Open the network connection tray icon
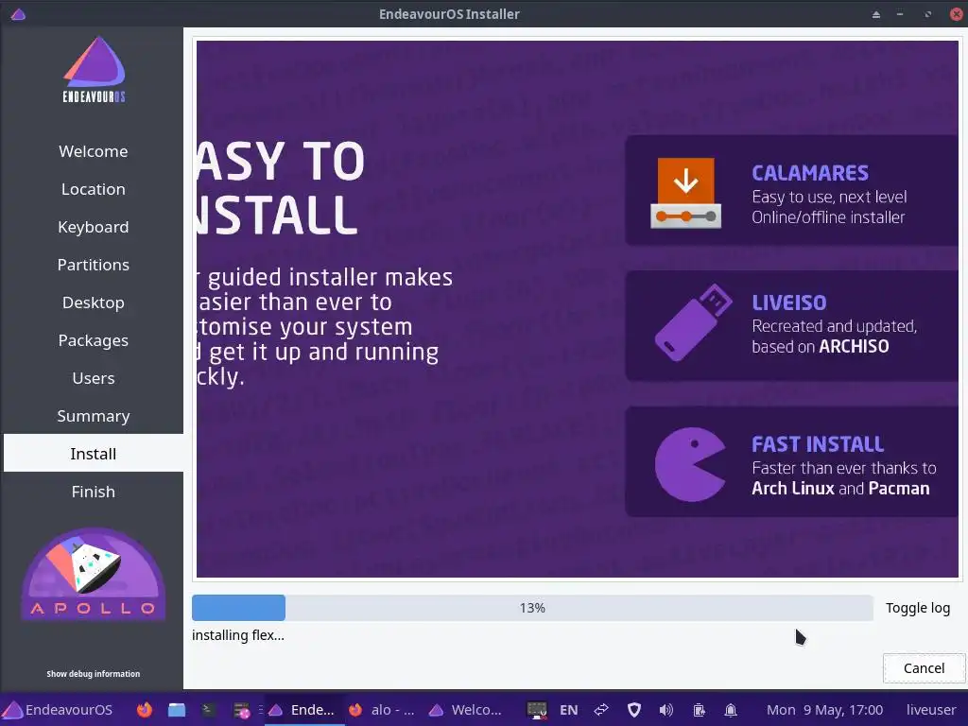Viewport: 968px width, 726px height. coord(601,710)
